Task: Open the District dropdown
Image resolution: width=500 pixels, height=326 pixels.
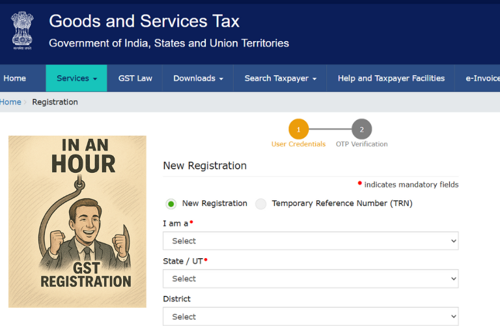Action: coord(311,316)
